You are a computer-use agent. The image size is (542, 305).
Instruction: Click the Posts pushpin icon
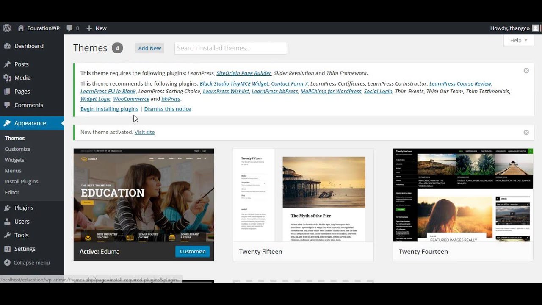pyautogui.click(x=7, y=64)
